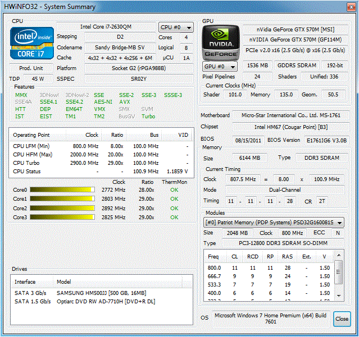Click the Close button

click(342, 318)
